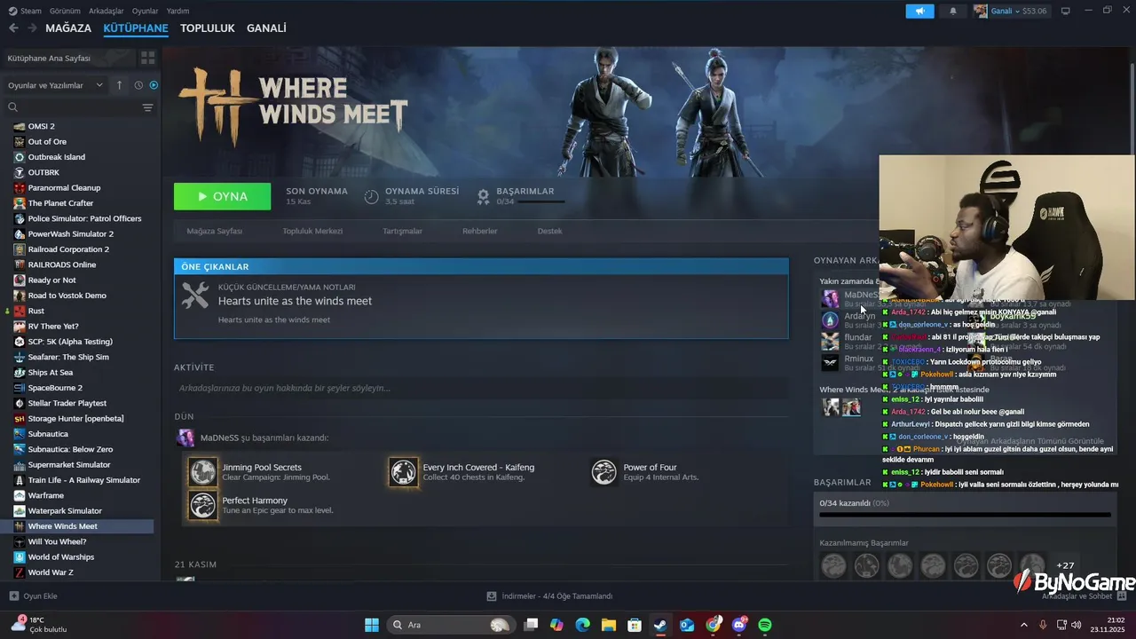
Task: Open the Görünüm menu
Action: (65, 11)
